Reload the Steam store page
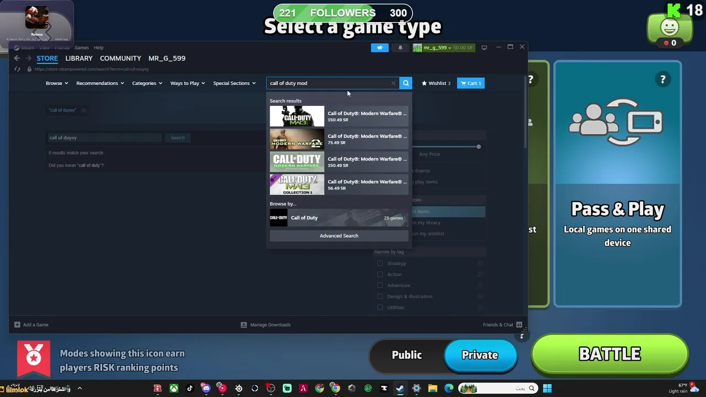The width and height of the screenshot is (706, 397). [17, 69]
